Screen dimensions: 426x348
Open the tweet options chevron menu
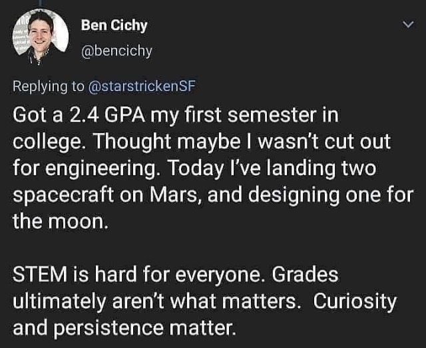[408, 25]
